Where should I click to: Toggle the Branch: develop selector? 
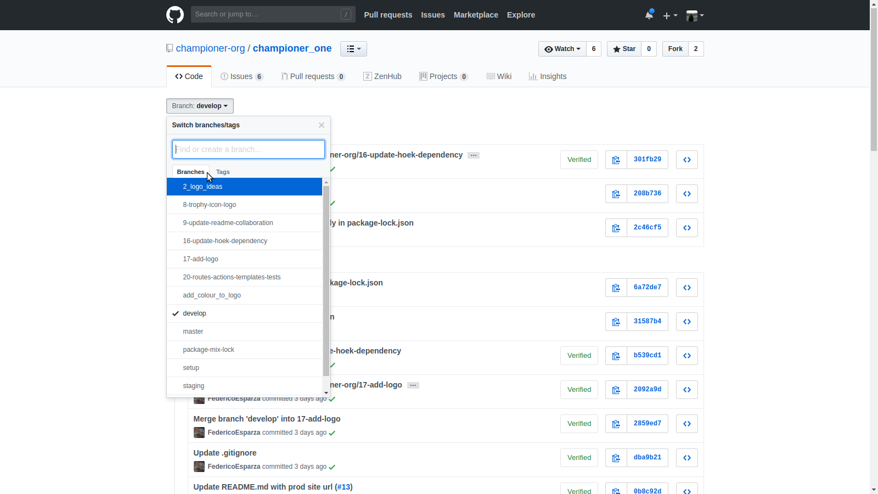click(x=200, y=106)
